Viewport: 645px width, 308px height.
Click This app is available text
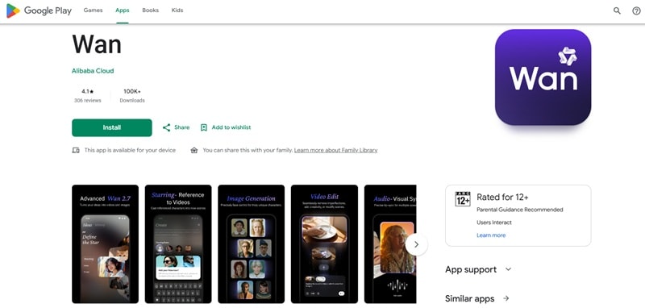tap(130, 151)
